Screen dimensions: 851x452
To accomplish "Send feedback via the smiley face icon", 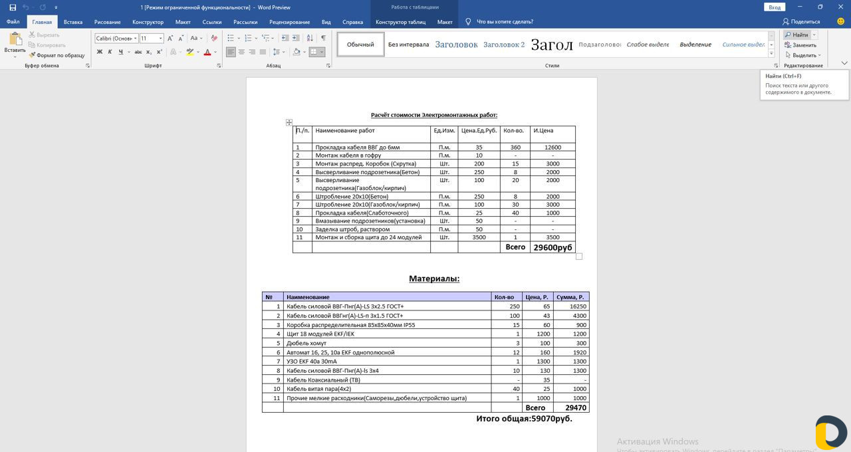I will click(x=840, y=22).
